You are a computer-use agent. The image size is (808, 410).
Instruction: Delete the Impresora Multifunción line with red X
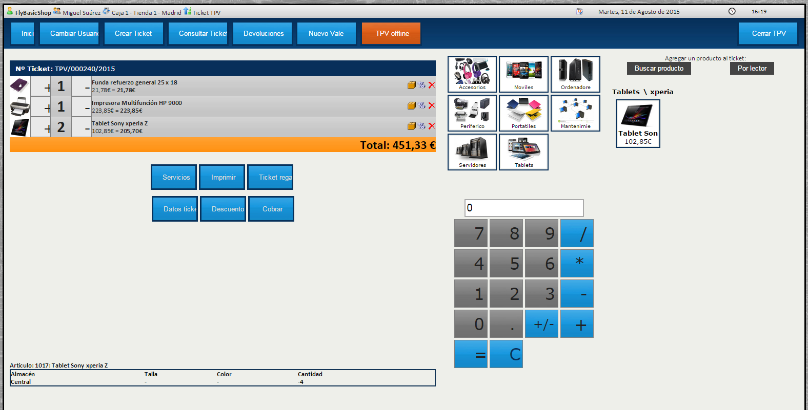click(x=432, y=105)
